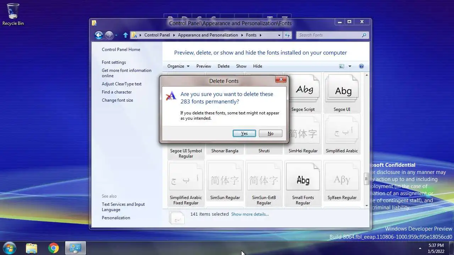Maximize the Fonts window

pyautogui.click(x=349, y=22)
